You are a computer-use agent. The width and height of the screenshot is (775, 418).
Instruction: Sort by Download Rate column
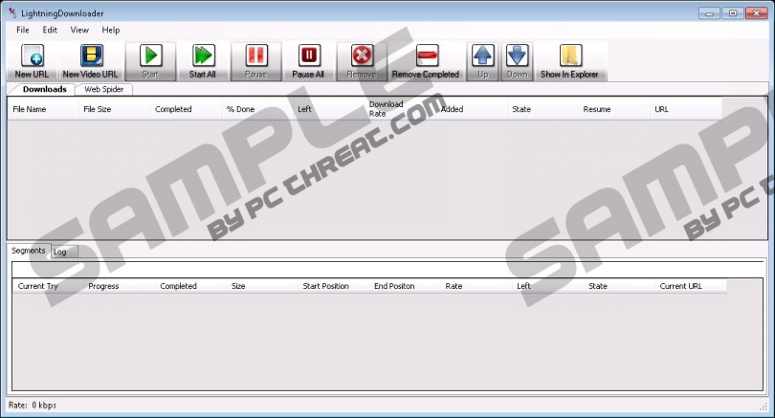coord(400,109)
